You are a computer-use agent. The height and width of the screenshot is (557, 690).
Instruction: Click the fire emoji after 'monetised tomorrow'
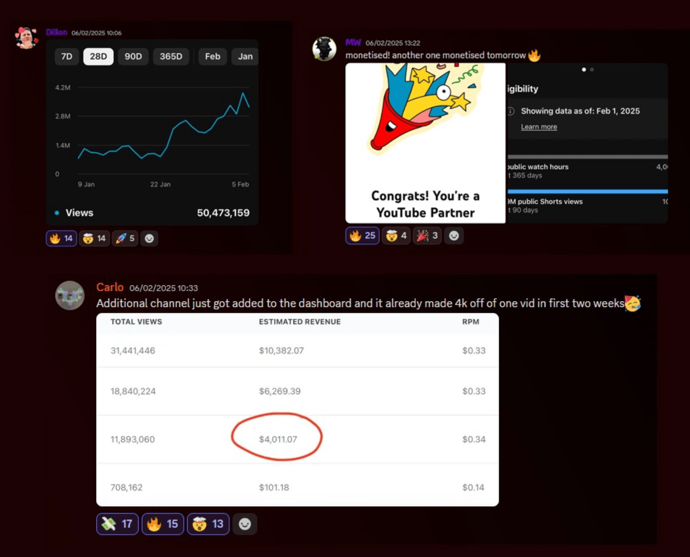tap(534, 55)
